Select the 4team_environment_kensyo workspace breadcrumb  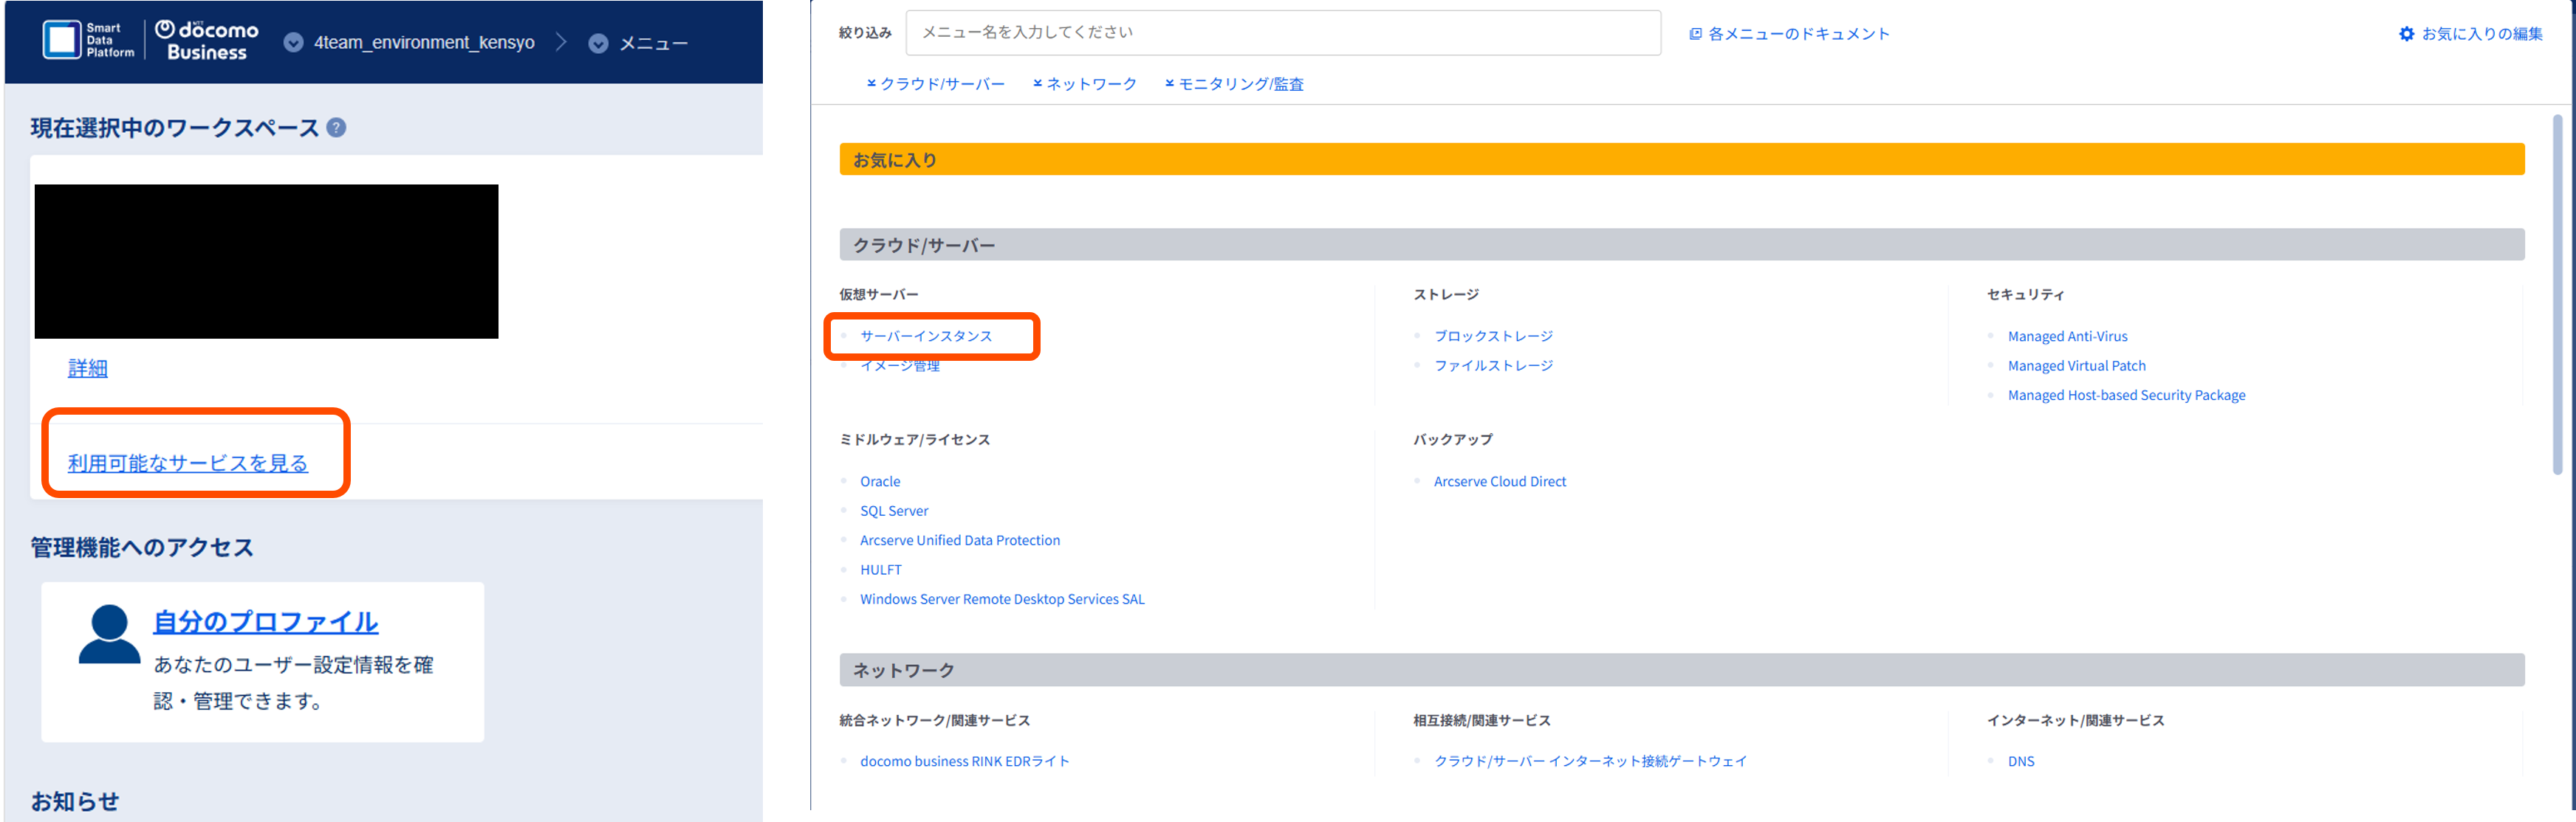(424, 42)
